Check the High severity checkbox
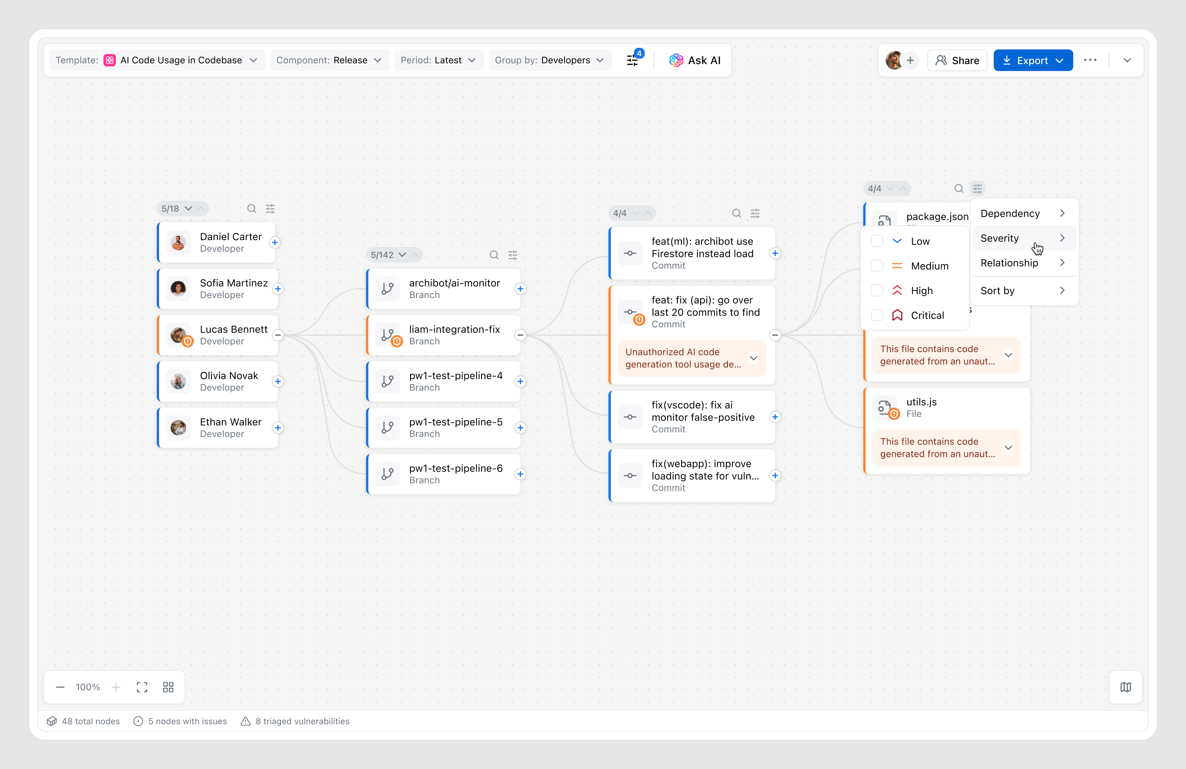The width and height of the screenshot is (1186, 769). [x=877, y=291]
